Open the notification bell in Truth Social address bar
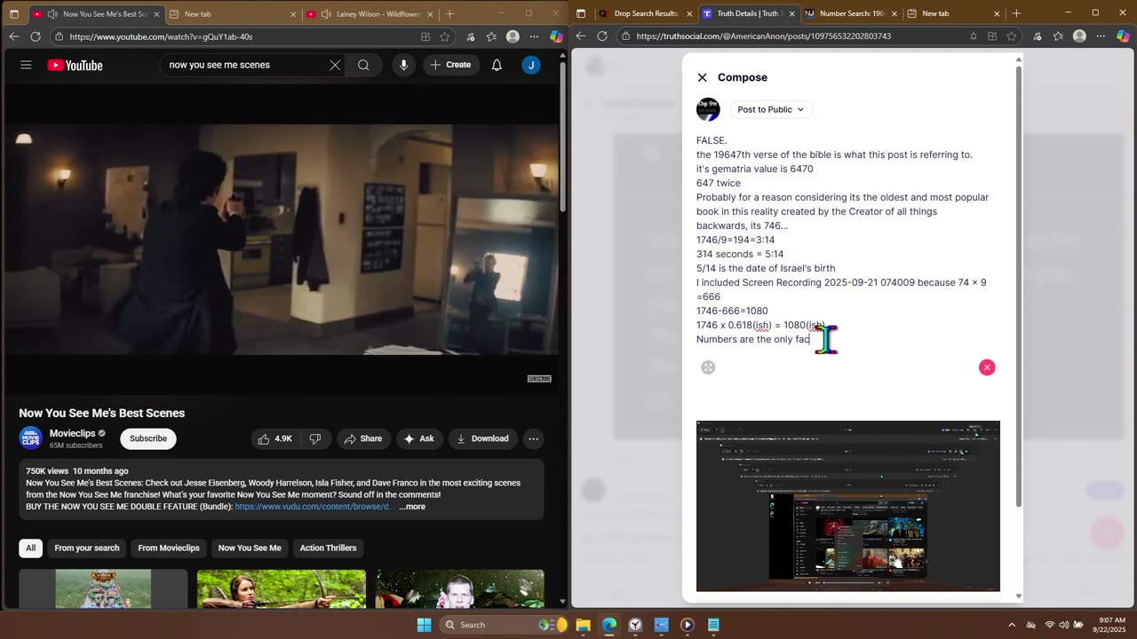Screen dimensions: 1137x639 [973, 36]
